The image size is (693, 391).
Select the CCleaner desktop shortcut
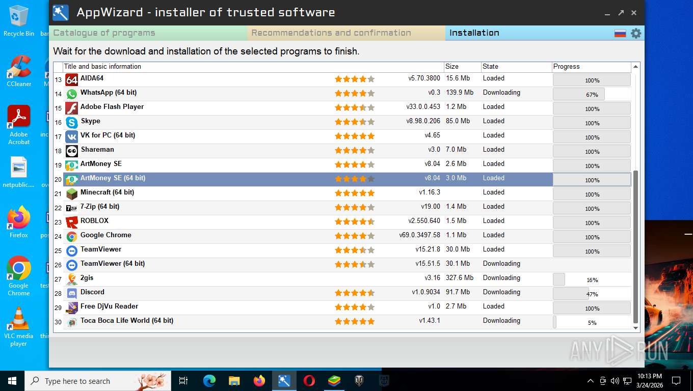[19, 71]
